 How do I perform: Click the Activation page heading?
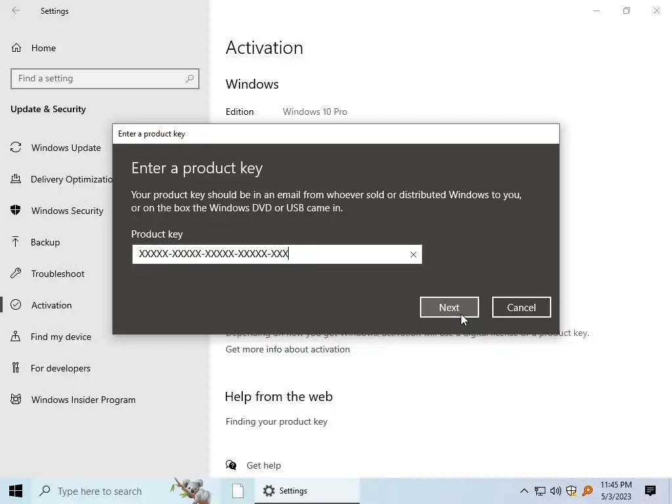(264, 47)
